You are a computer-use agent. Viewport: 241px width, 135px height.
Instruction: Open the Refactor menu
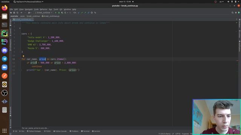(x=44, y=9)
